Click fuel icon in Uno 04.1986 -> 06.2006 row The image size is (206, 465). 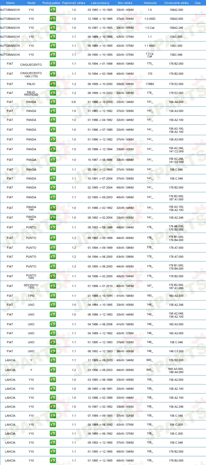pos(53,324)
